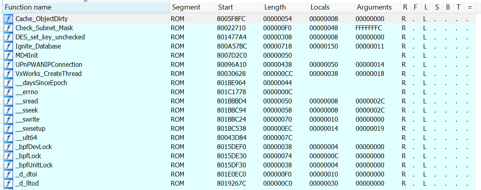This screenshot has width=481, height=190.
Task: Select the __swsetup function name
Action: click(30, 128)
